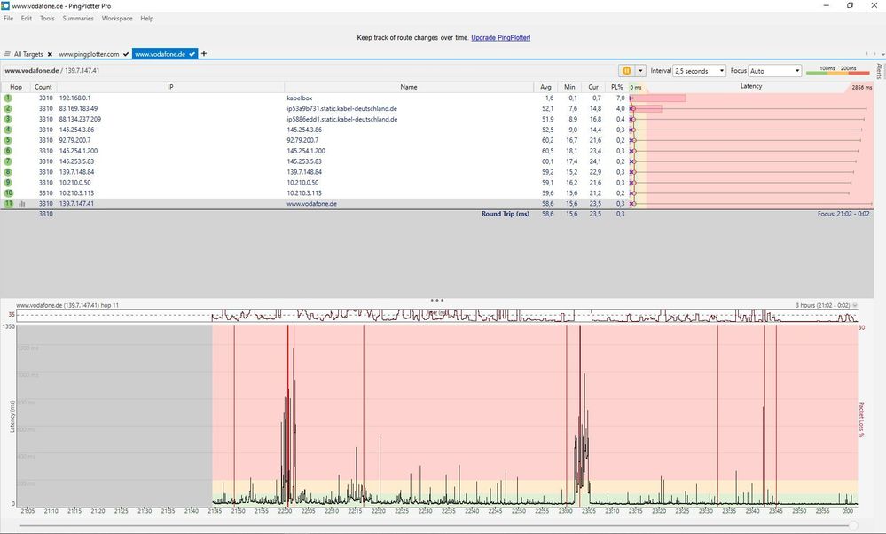Open the Summaries menu
Viewport: 886px width, 534px height.
(78, 18)
